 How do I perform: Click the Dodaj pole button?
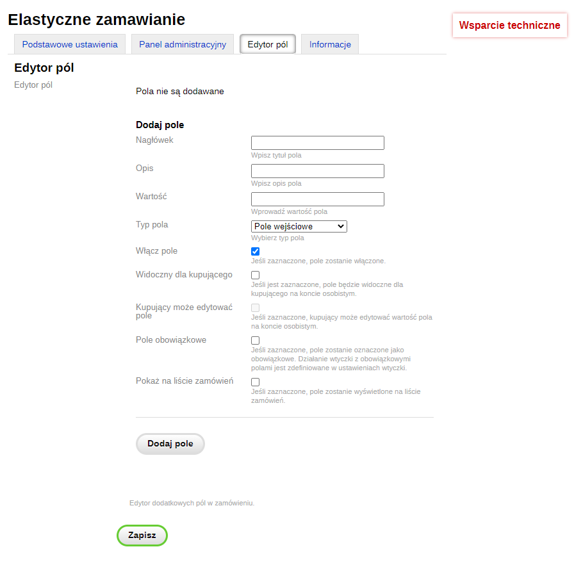coord(170,443)
